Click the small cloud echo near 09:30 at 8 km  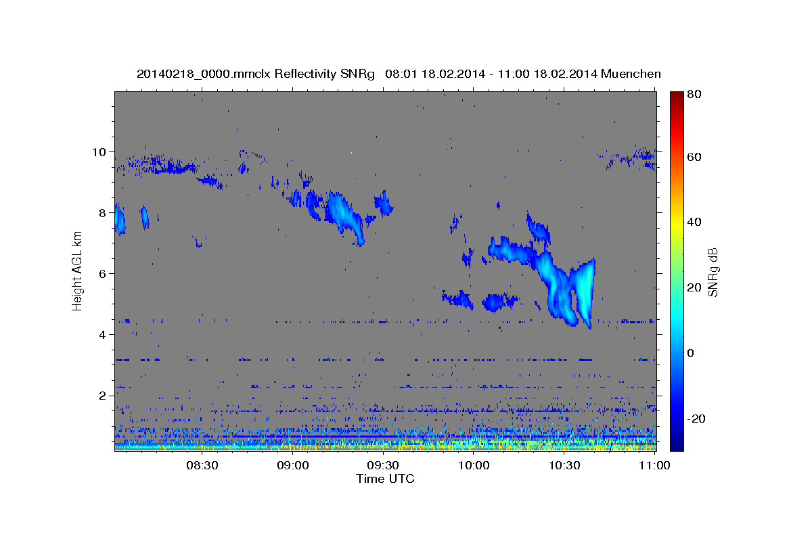click(x=384, y=203)
